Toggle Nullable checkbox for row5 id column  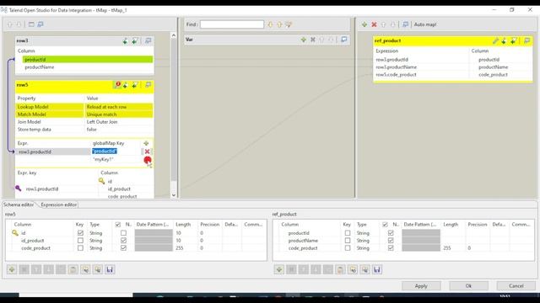pyautogui.click(x=123, y=233)
